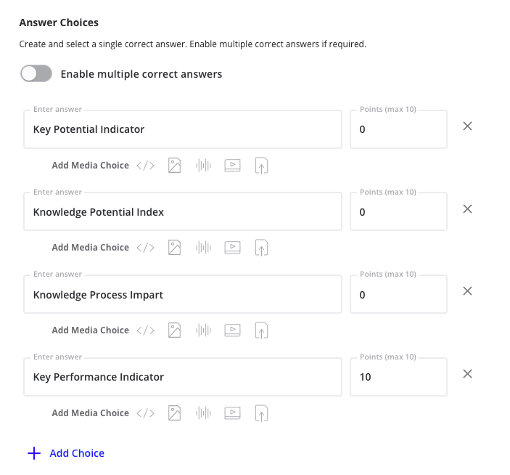
Task: Click Add Choice link
Action: [77, 453]
